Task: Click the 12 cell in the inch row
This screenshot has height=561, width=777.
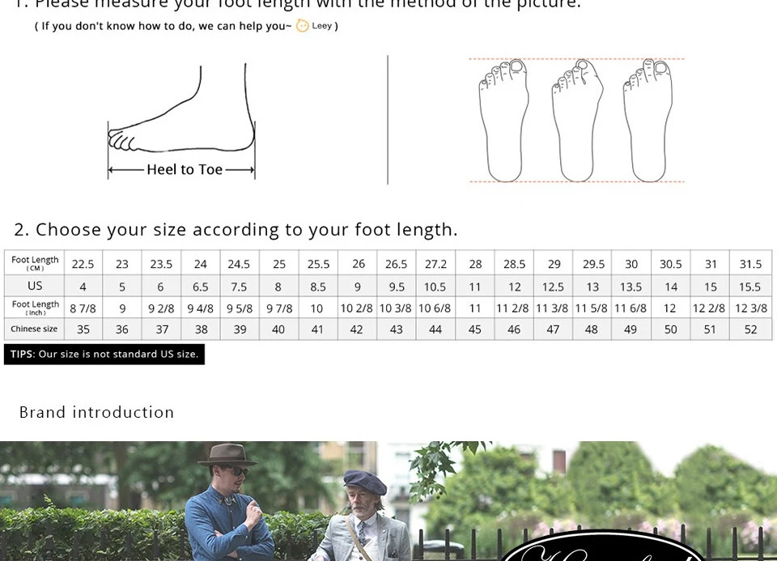Action: coord(669,308)
